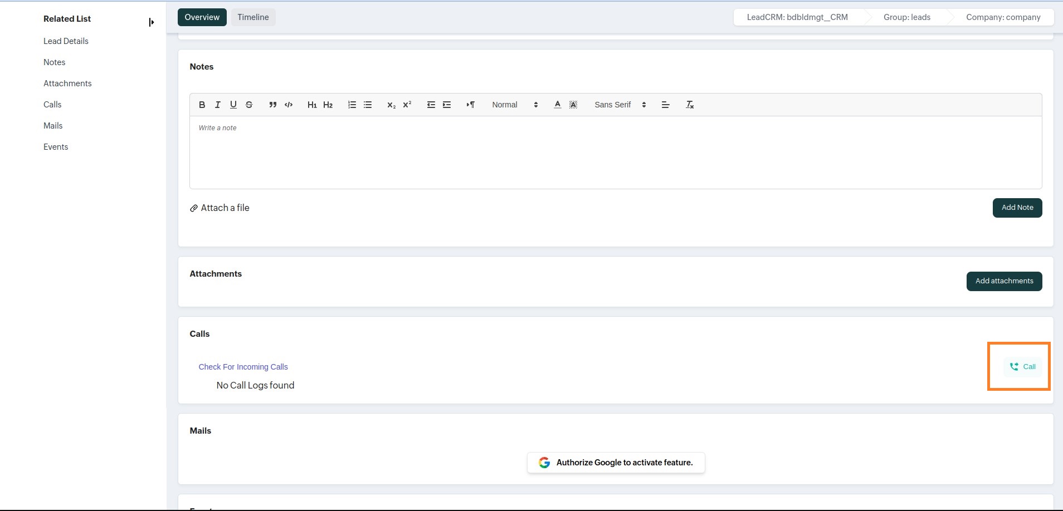This screenshot has width=1063, height=511.
Task: Switch to the Overview tab
Action: pos(202,17)
